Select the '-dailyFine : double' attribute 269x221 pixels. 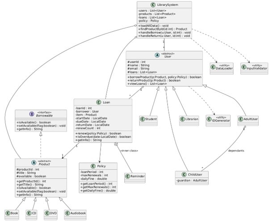(x=93, y=179)
